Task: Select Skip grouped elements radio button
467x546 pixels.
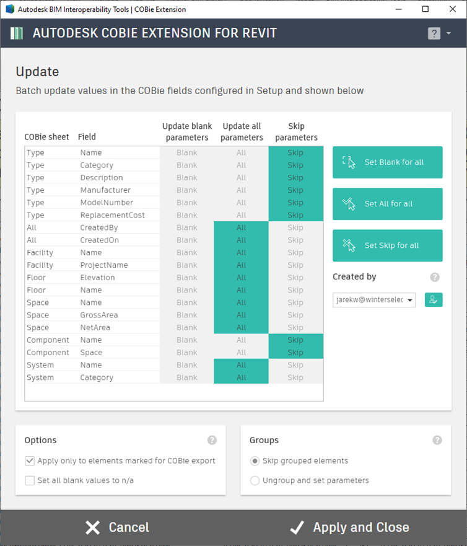Action: coord(255,461)
